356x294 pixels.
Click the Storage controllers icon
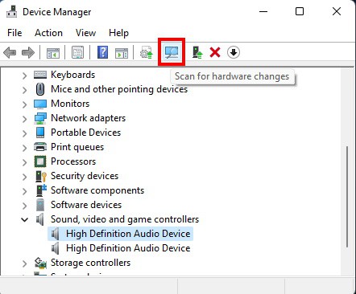tap(40, 263)
